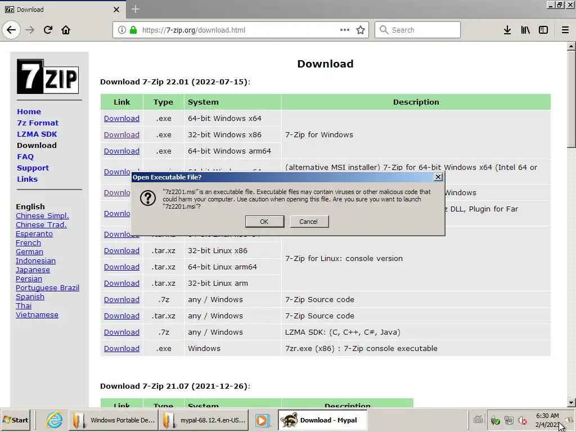This screenshot has height=432, width=576.
Task: Click the volume muted tray icon
Action: (522, 420)
